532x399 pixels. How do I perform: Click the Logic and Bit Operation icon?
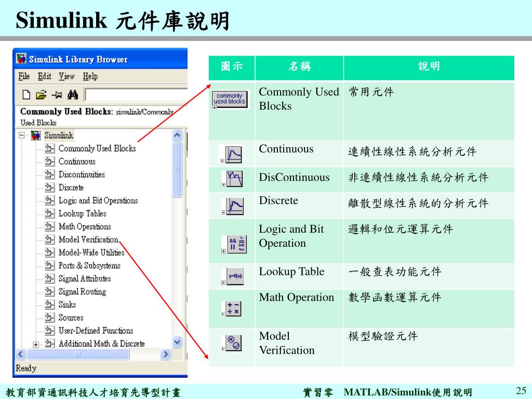coord(236,244)
